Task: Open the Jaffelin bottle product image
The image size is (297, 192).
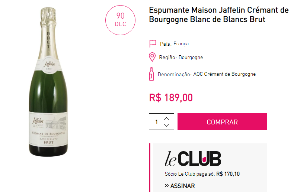Action: [48, 82]
